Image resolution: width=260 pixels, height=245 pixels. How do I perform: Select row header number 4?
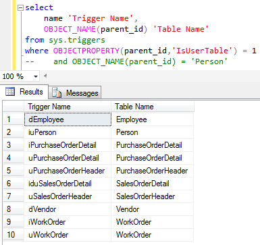[x=14, y=158]
